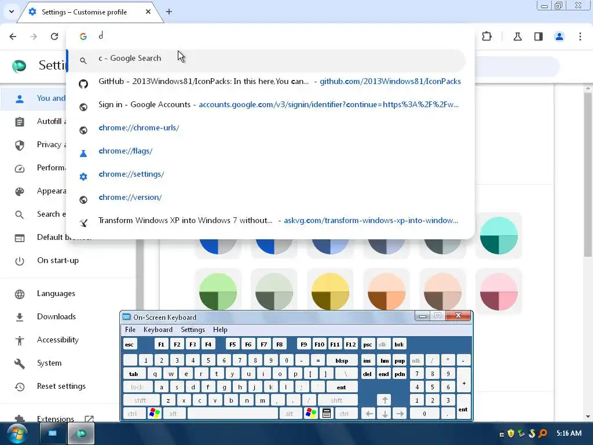The width and height of the screenshot is (593, 445).
Task: Open On-Screen Keyboard Settings menu
Action: click(x=192, y=330)
